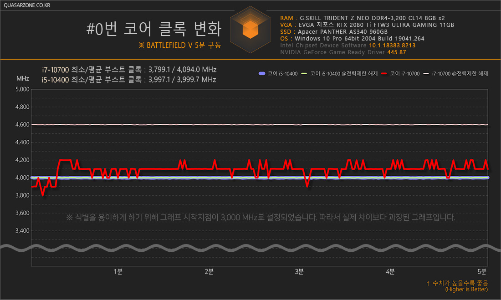Click the red '코어 i7-10700' legend swatch
This screenshot has height=300, width=501.
click(384, 73)
